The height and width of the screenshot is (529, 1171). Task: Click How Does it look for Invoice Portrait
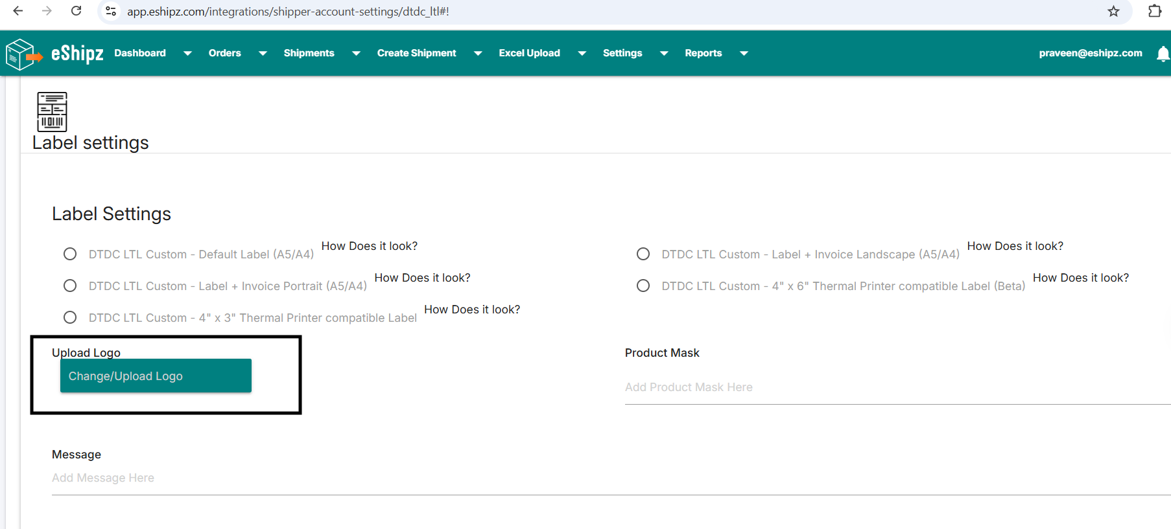point(423,278)
